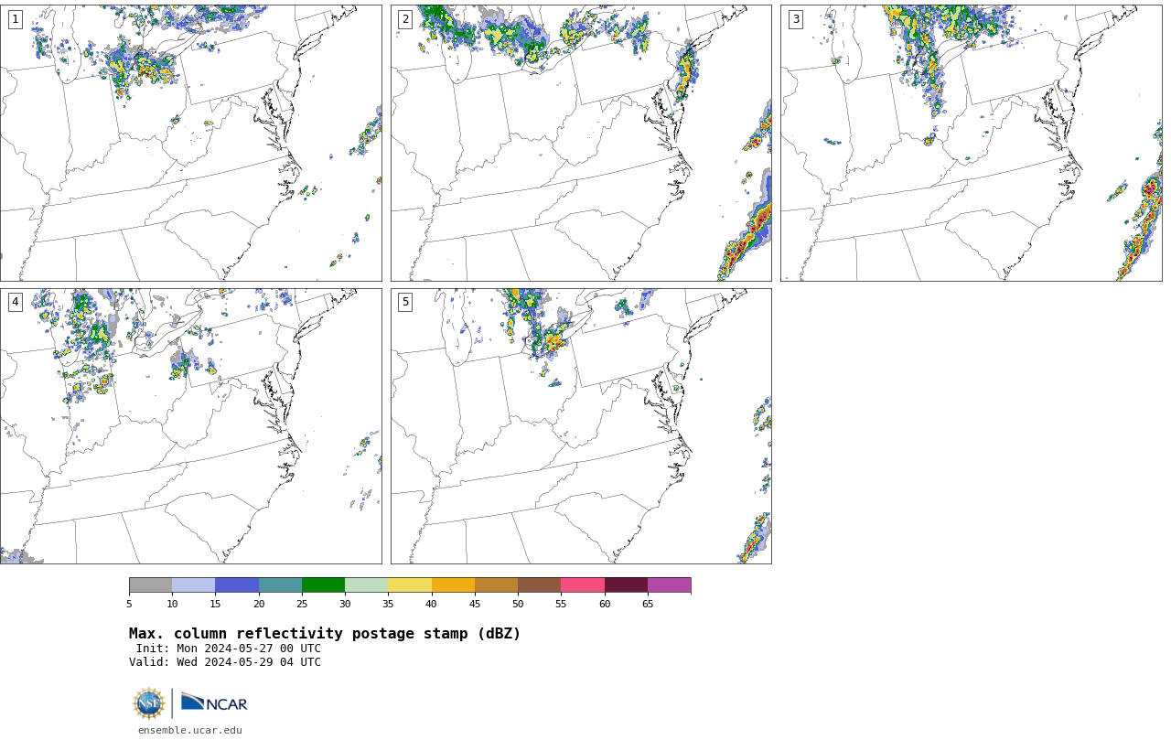Select the yellow 35-40 dBZ swatch
Image resolution: width=1171 pixels, height=740 pixels.
pyautogui.click(x=410, y=585)
